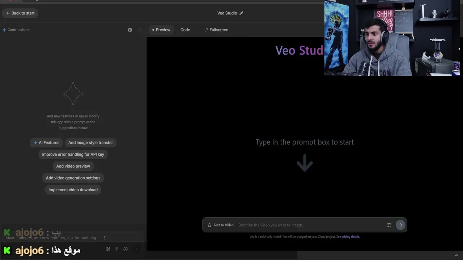Screen dimensions: 463x260
Task: Click the chevron at bottom right corner
Action: (456, 256)
